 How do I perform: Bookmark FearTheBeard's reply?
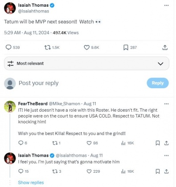pos(158,143)
